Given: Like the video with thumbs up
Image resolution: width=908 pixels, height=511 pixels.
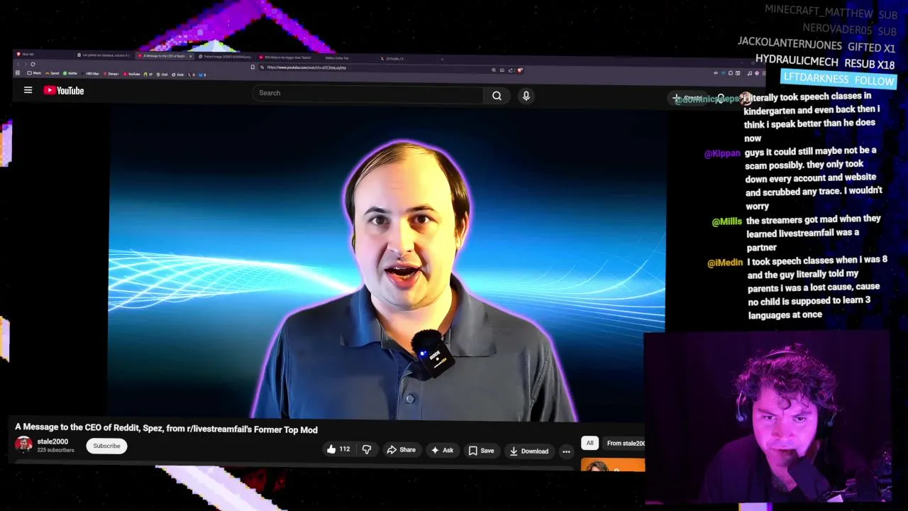Looking at the screenshot, I should (x=338, y=449).
